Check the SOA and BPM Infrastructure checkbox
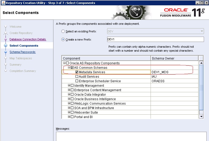Image resolution: width=209 pixels, height=141 pixels. point(72,108)
